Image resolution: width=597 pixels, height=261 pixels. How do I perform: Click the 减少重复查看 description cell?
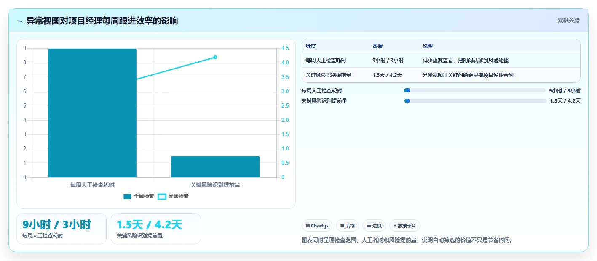coord(466,61)
